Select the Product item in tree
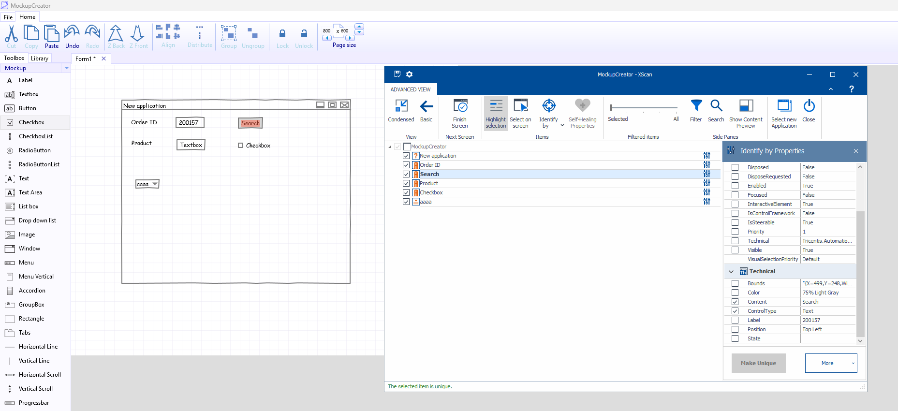This screenshot has height=411, width=898. (429, 183)
